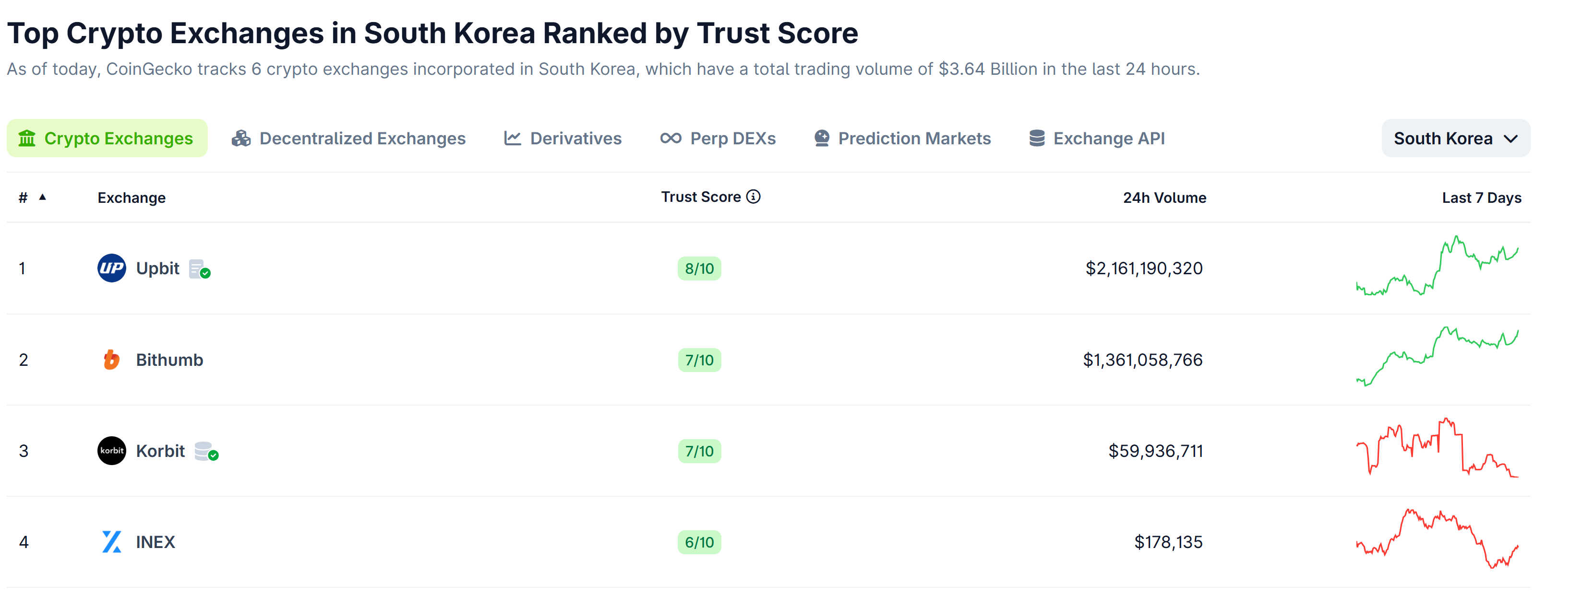Viewport: 1582px width, 595px height.
Task: Open the Trust Score info tooltip
Action: (754, 196)
